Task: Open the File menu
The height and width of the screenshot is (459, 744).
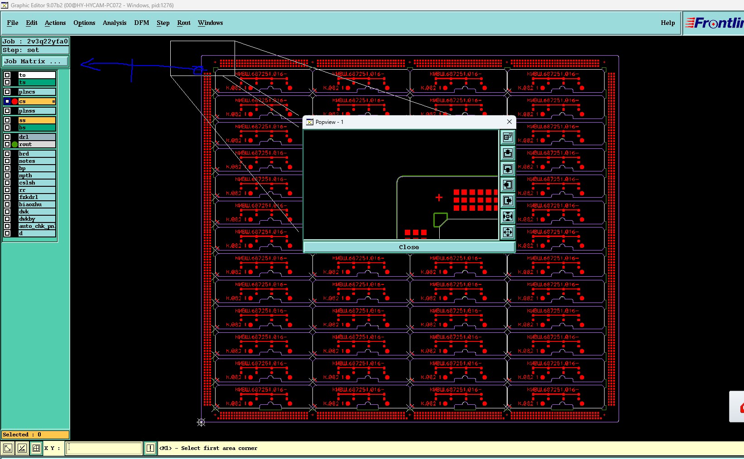Action: tap(13, 23)
